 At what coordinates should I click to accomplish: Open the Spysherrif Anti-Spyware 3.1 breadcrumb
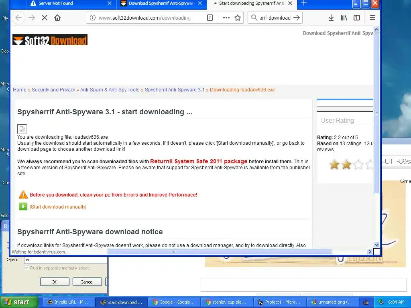175,90
